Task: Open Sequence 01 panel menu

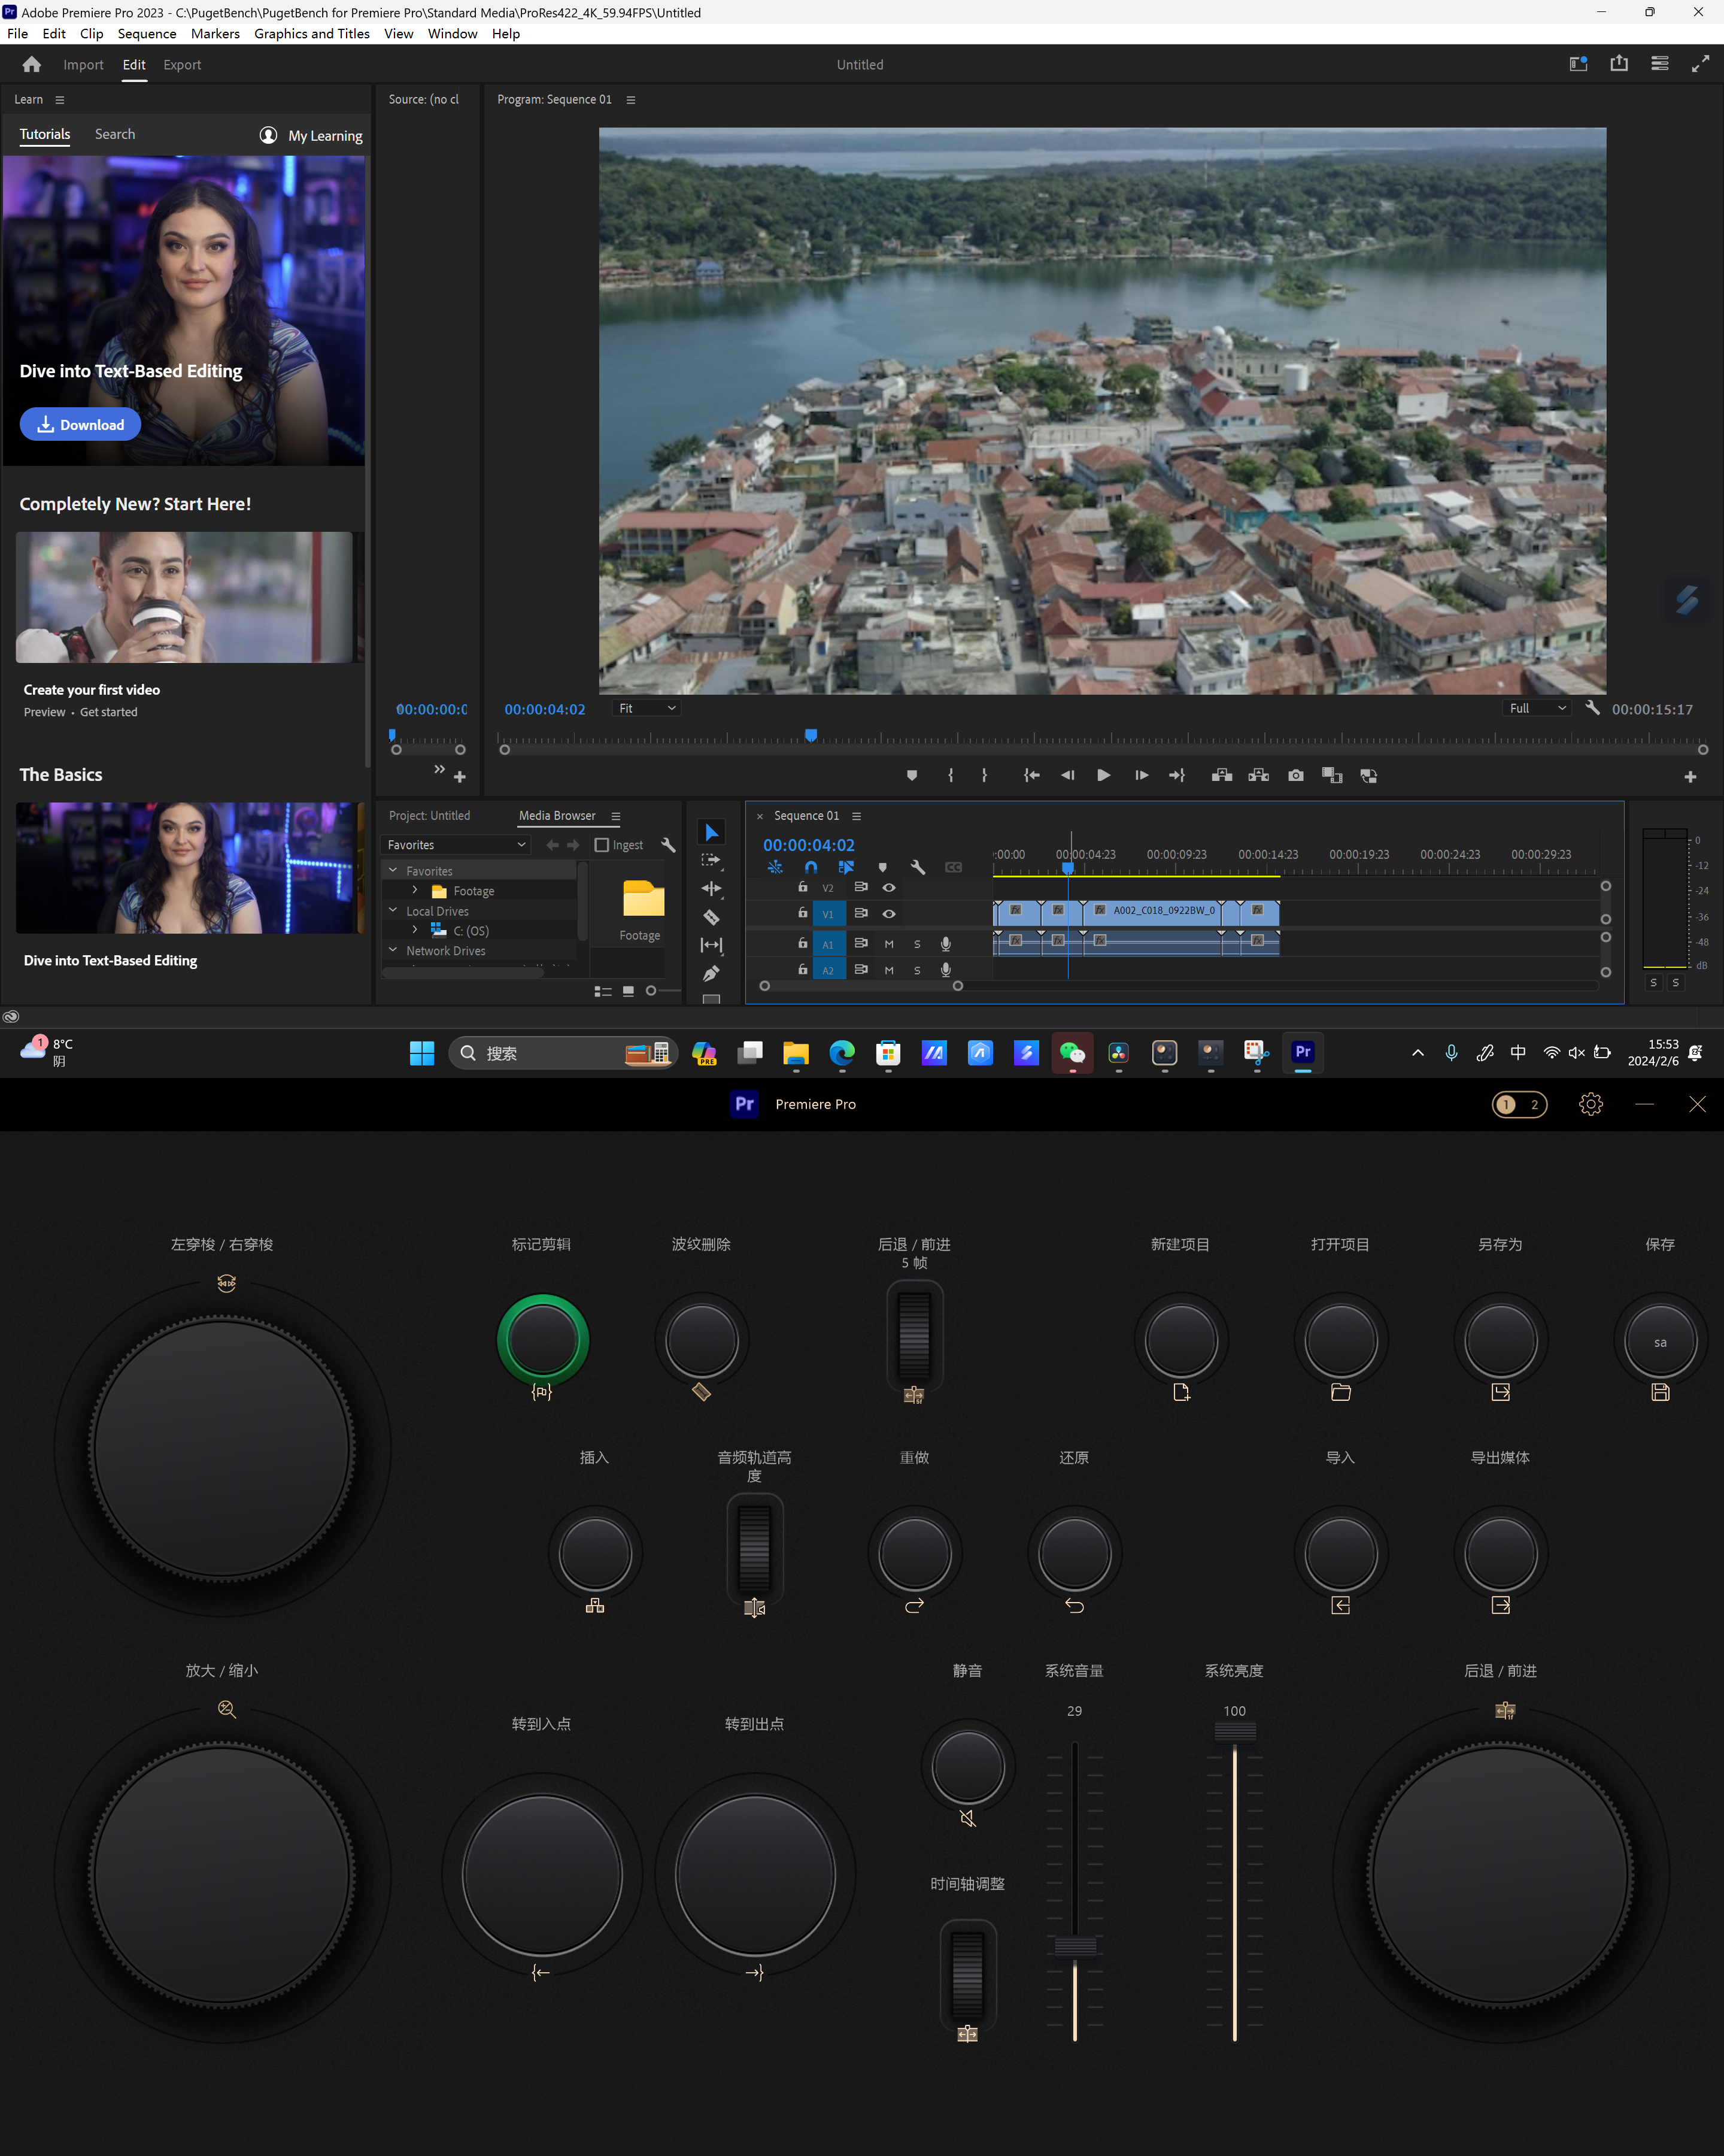Action: pyautogui.click(x=857, y=816)
